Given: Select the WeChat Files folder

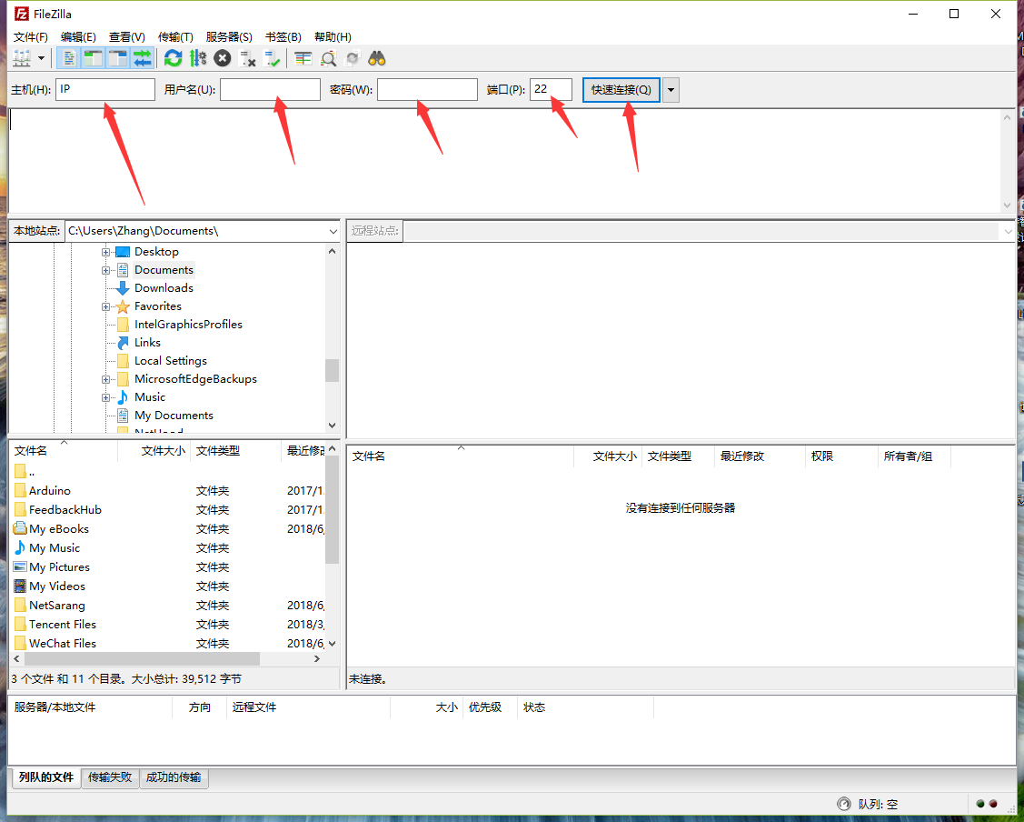Looking at the screenshot, I should [x=63, y=644].
